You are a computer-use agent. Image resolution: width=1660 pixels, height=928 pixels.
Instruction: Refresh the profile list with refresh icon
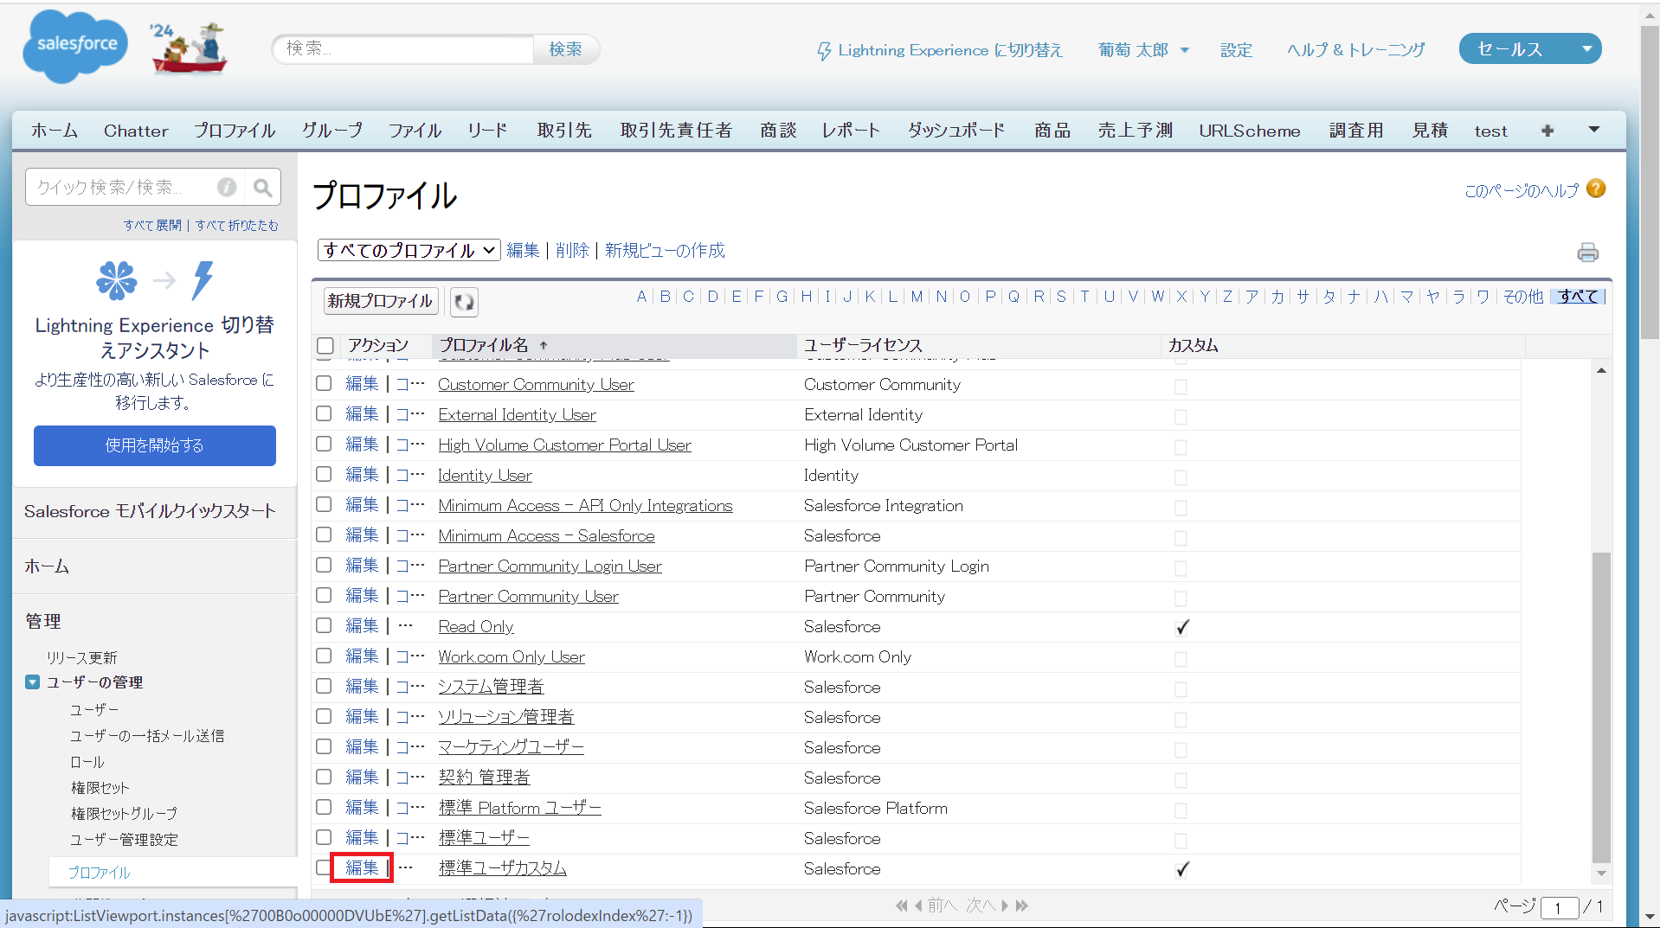click(x=464, y=301)
